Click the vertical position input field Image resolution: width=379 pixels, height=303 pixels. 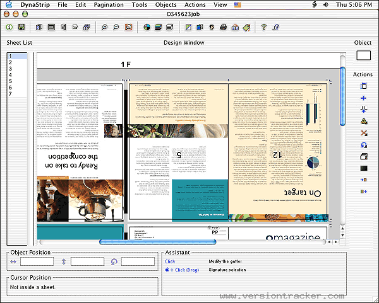click(x=87, y=261)
